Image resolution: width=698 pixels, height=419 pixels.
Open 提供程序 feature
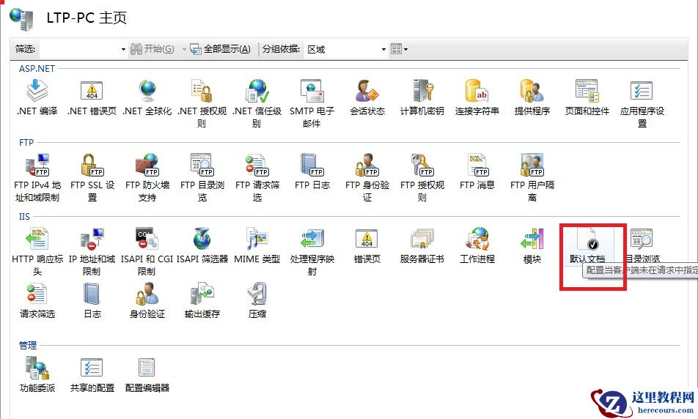[x=532, y=97]
